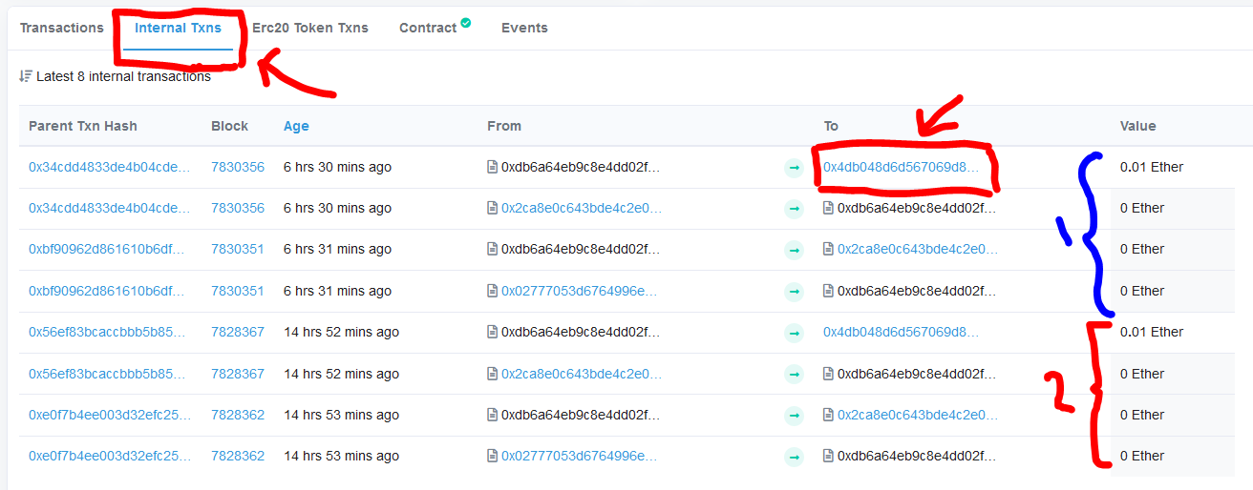This screenshot has height=490, width=1253.
Task: Select age 6 hrs 31 mins ago in 0x02777 row
Action: (x=337, y=291)
